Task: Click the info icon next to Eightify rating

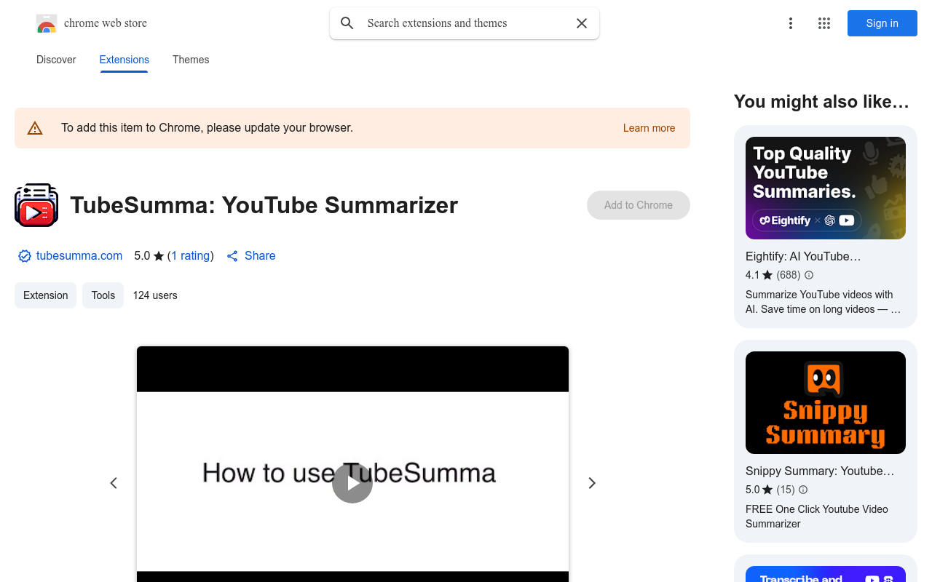Action: (809, 275)
